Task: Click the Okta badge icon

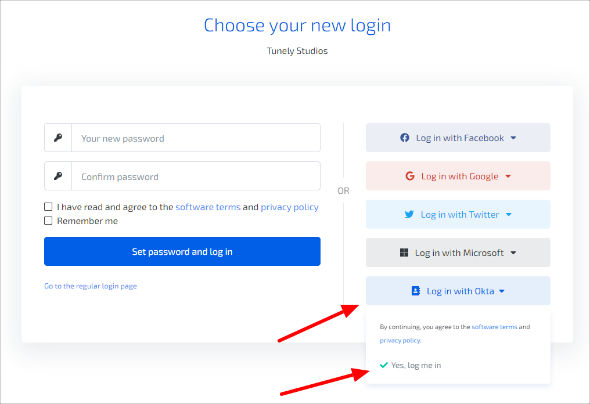Action: click(416, 291)
